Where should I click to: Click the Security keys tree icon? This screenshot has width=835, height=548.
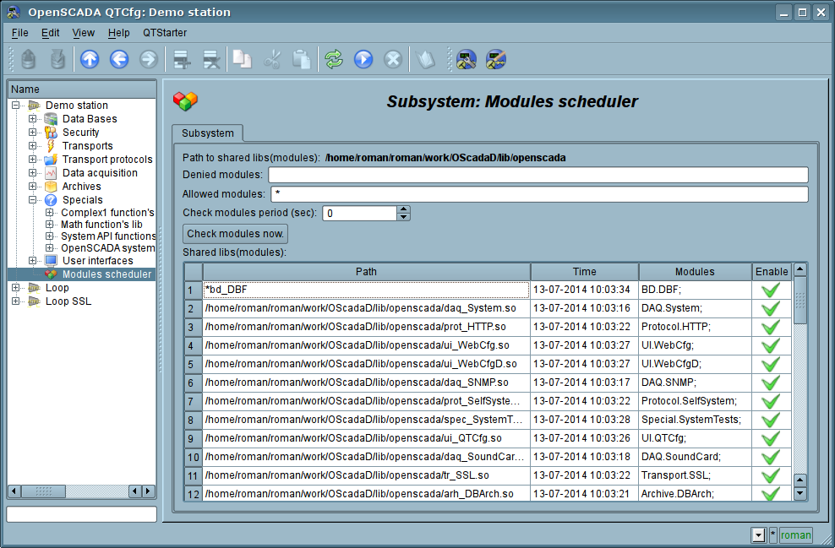51,133
